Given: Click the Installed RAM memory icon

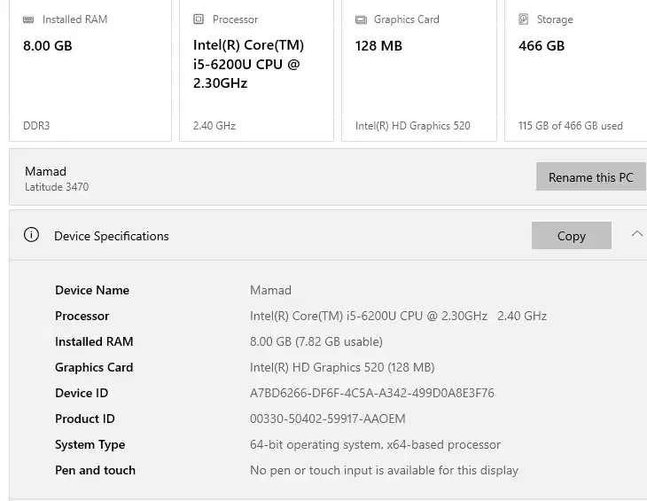Looking at the screenshot, I should pos(29,20).
